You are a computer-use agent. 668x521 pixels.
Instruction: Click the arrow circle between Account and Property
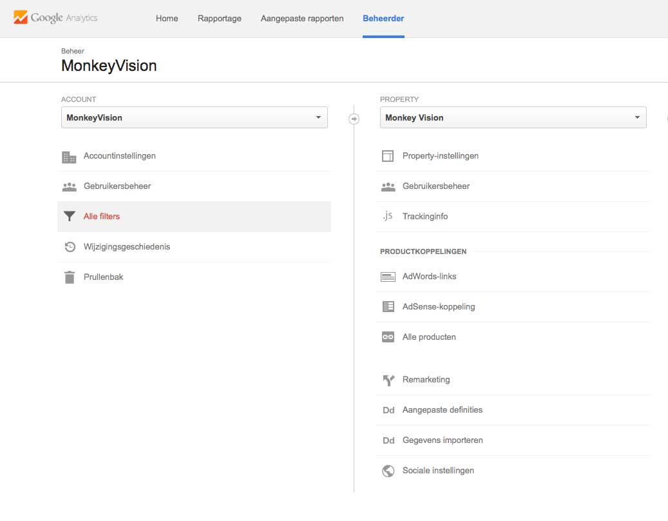click(354, 119)
